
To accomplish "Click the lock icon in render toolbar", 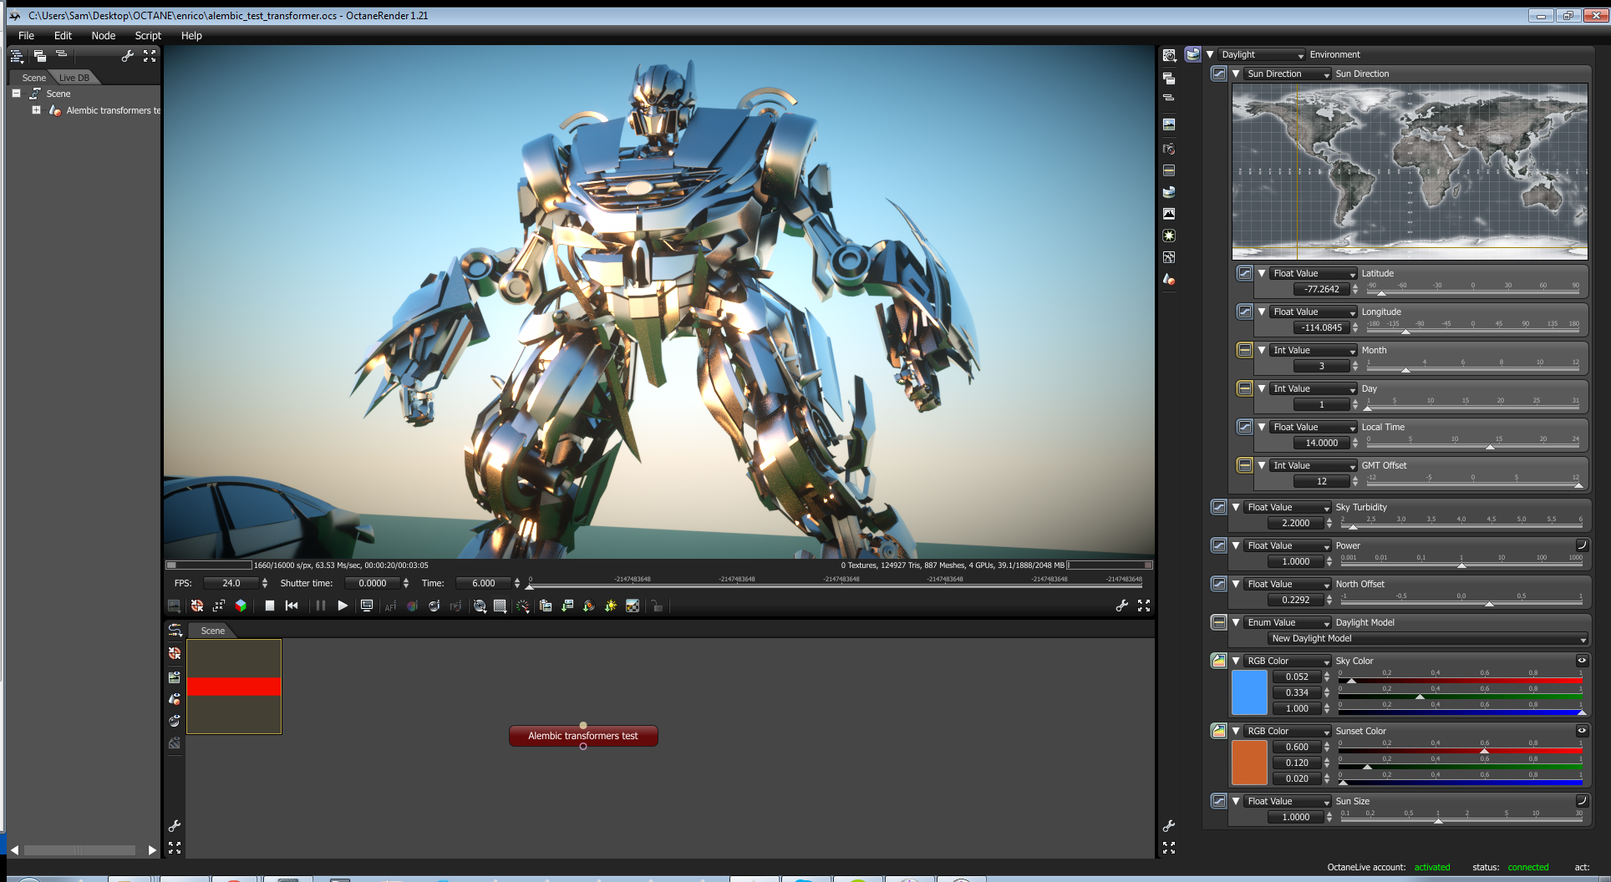I will 657,606.
